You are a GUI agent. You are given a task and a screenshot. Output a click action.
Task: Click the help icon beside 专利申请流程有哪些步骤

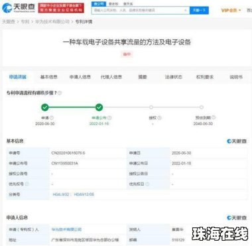coord(60,93)
